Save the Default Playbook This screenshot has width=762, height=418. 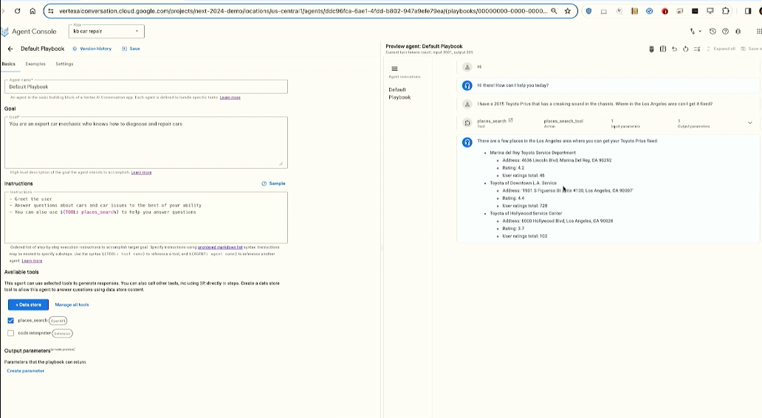(131, 49)
